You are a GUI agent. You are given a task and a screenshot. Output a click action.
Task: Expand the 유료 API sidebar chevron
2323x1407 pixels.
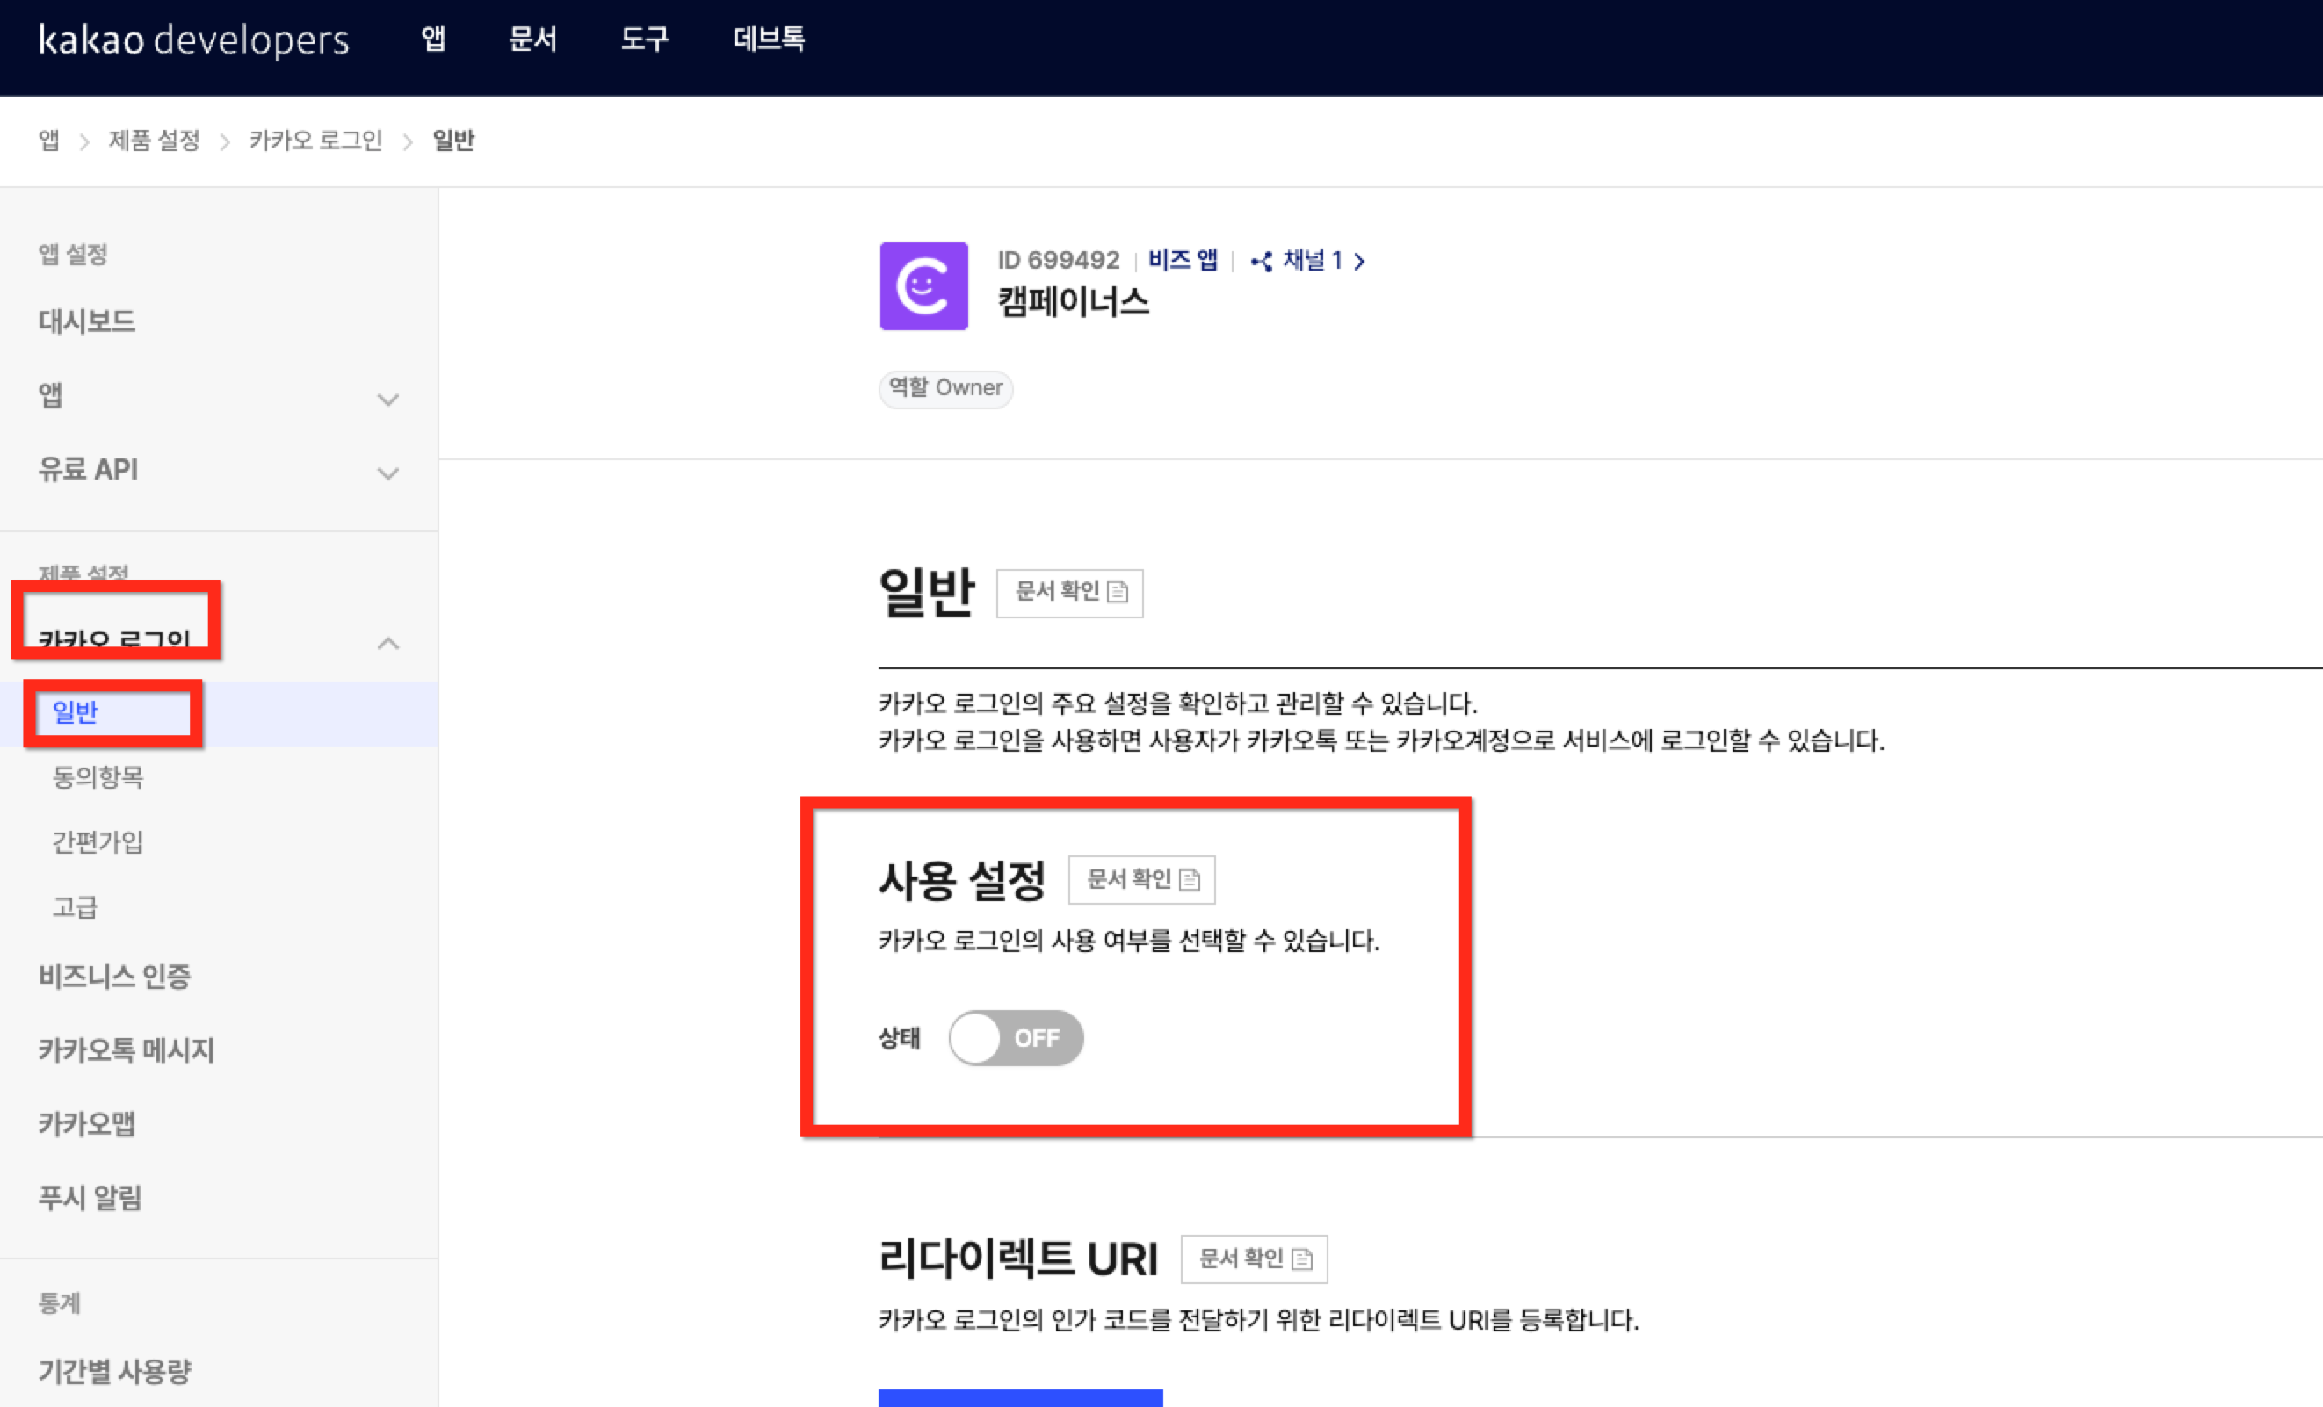click(387, 473)
